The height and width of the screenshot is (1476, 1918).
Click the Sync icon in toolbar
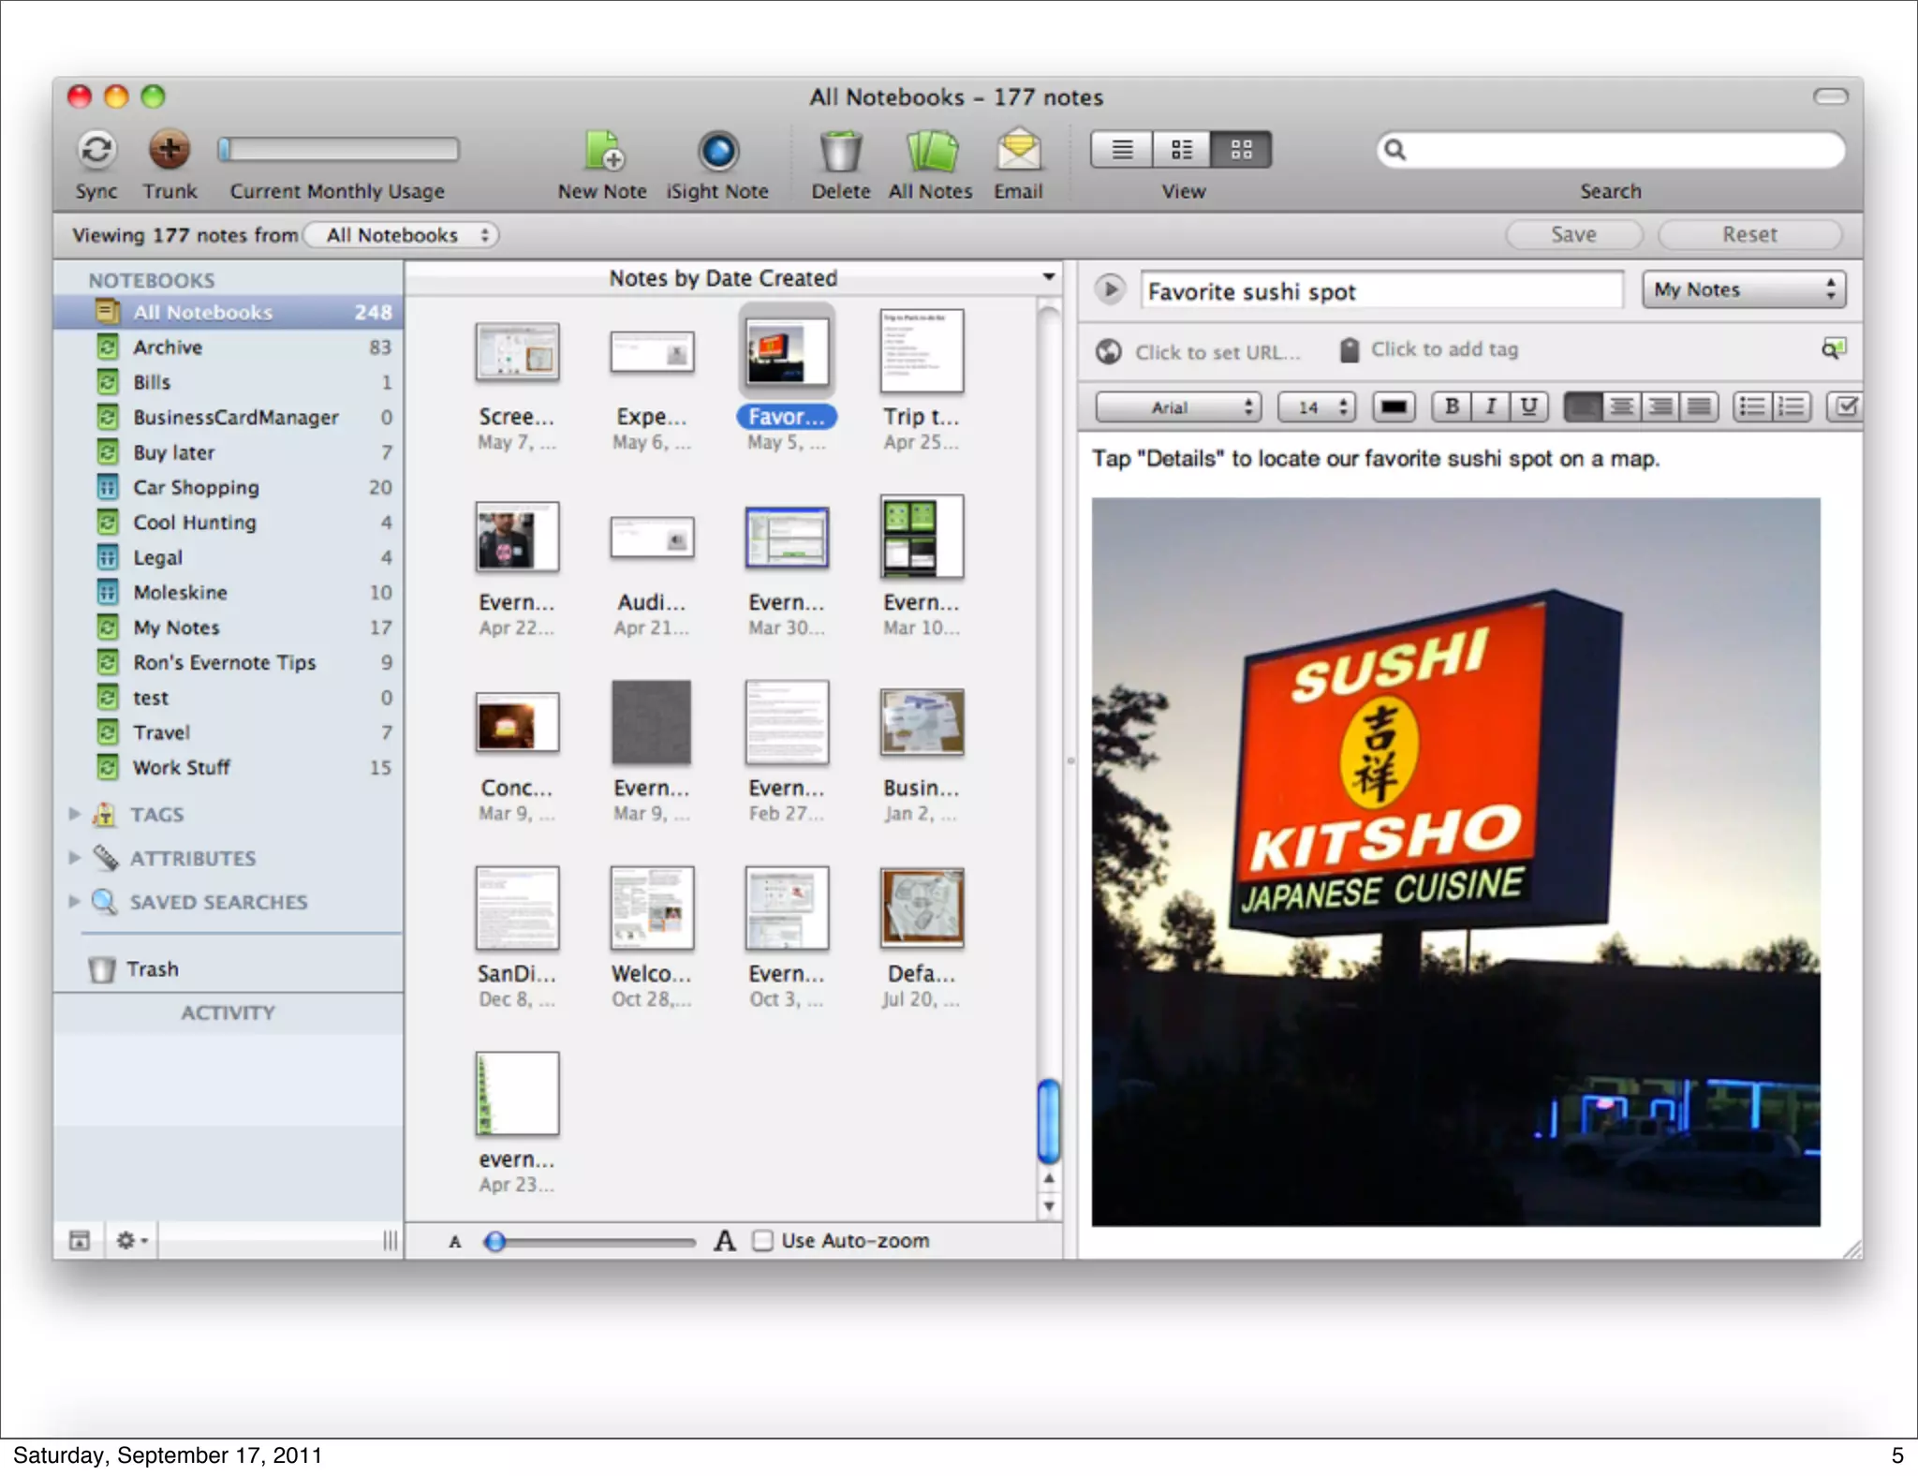96,150
